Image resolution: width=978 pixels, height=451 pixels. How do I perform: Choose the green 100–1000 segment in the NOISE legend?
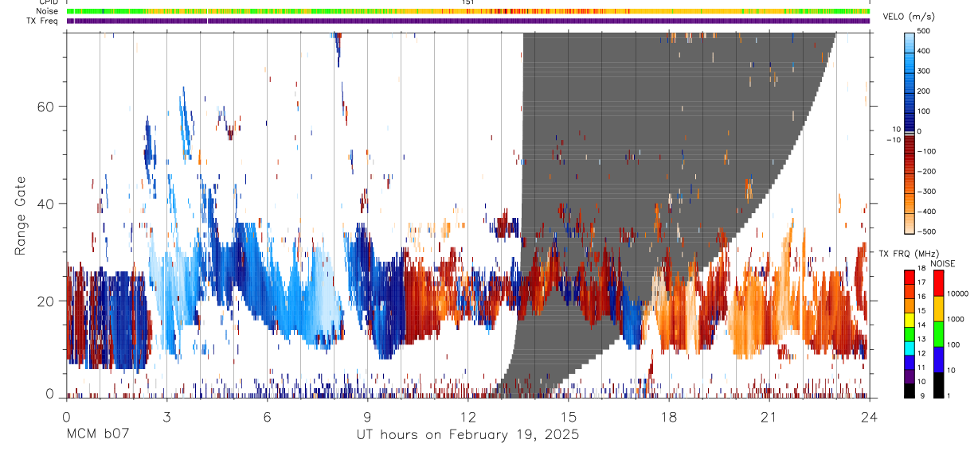point(939,333)
